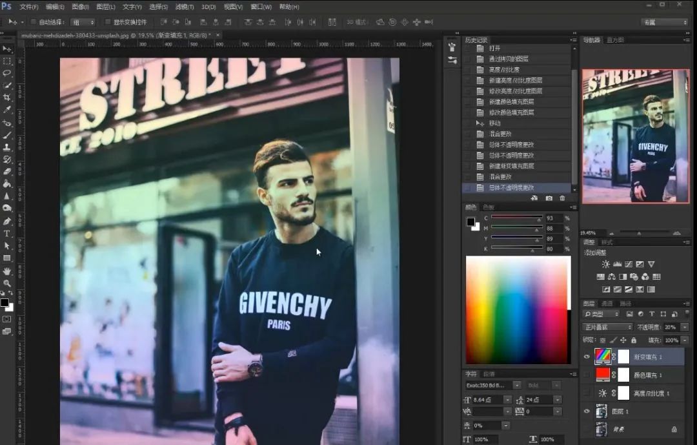Image resolution: width=697 pixels, height=445 pixels.
Task: Filter layers by type layers (T icon)
Action: 652,314
